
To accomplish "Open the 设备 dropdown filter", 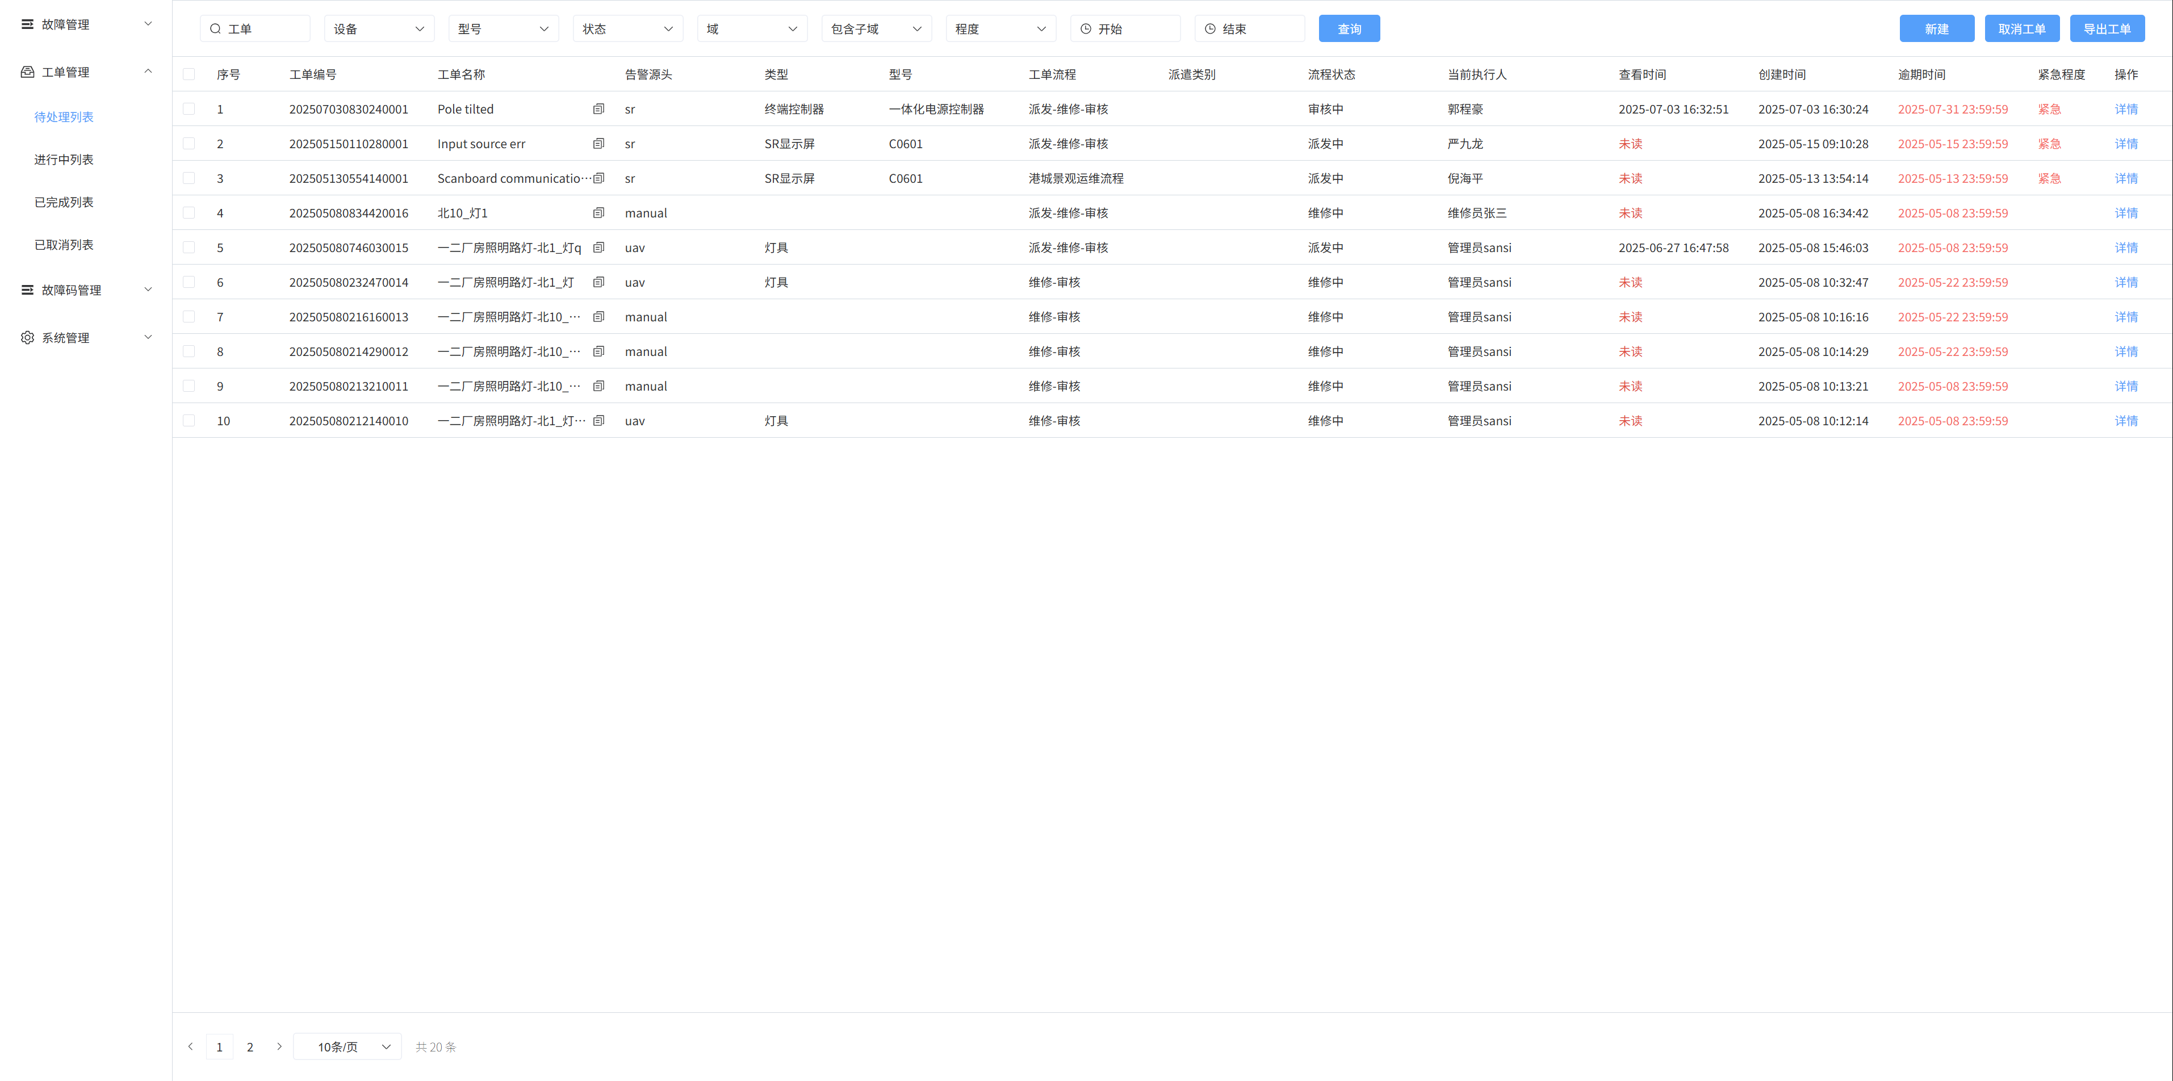I will [379, 28].
